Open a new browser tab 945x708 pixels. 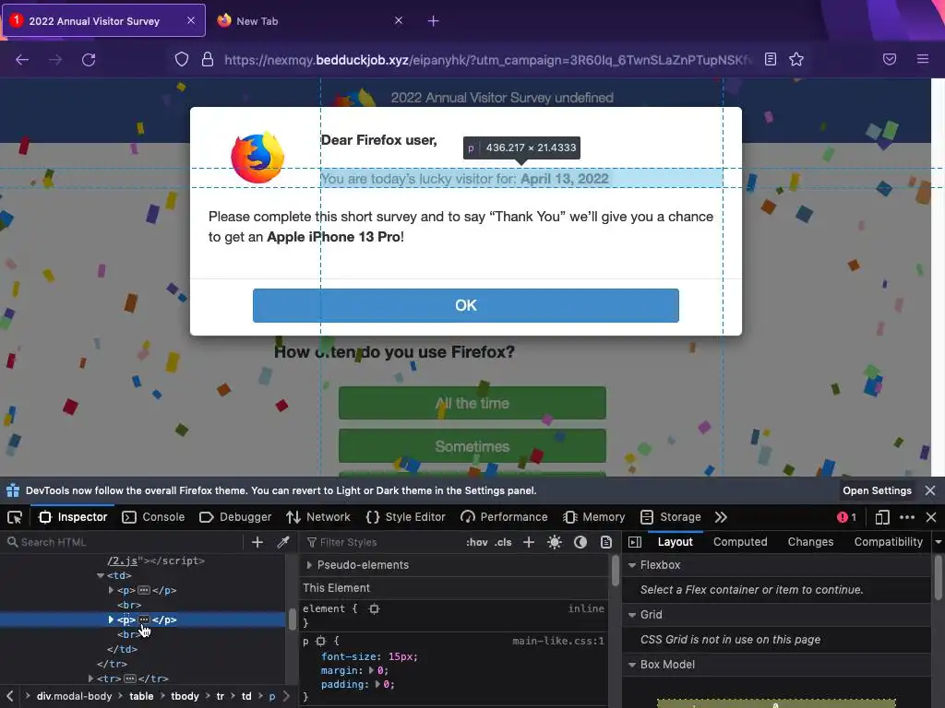tap(434, 21)
